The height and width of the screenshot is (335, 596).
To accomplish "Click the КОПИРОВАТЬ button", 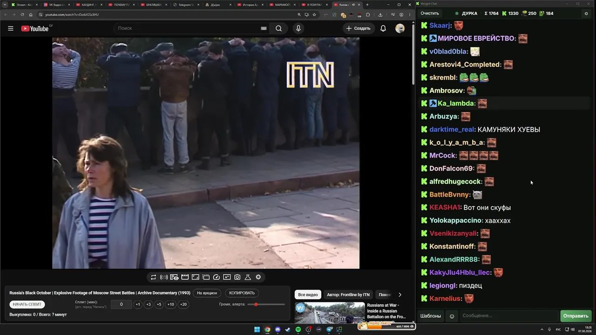I will 242,293.
